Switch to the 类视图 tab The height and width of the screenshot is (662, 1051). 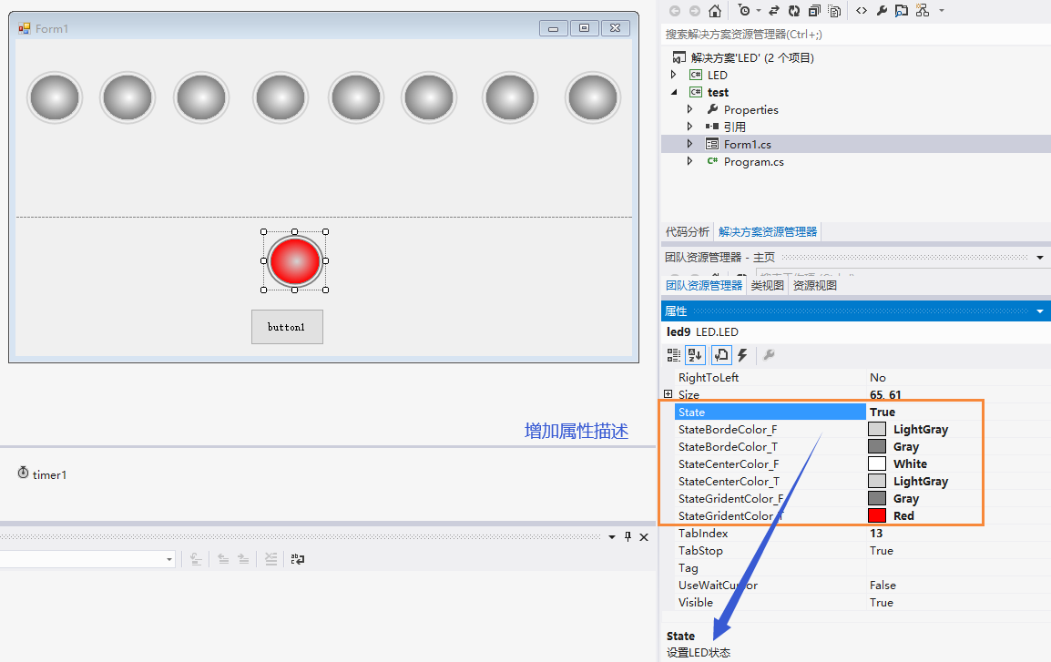coord(767,285)
